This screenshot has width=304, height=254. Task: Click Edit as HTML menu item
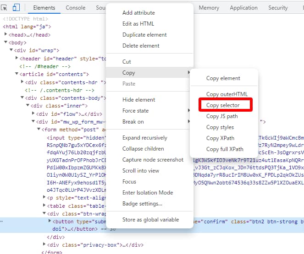click(138, 24)
